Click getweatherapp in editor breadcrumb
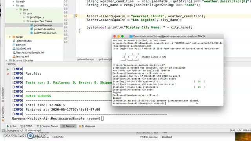 (x=85, y=59)
